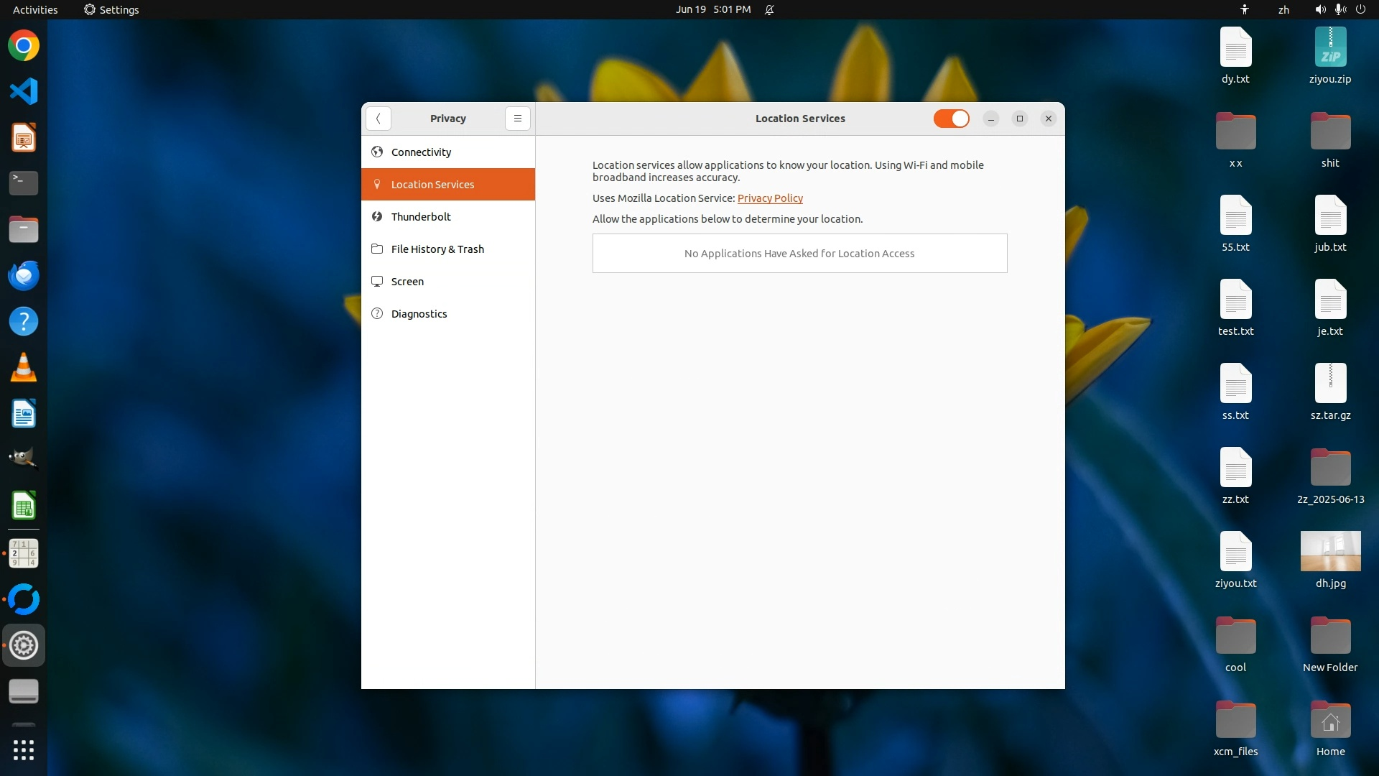Select the dh.jpg thumbnail on desktop
The width and height of the screenshot is (1379, 776).
1330,552
